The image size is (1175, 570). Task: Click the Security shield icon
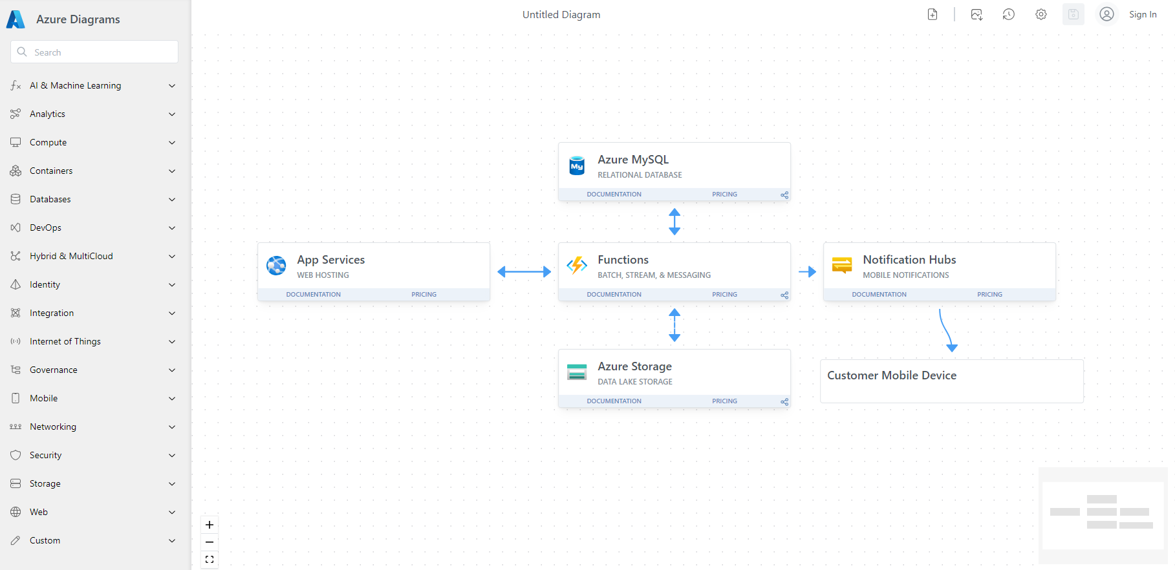[x=16, y=455]
